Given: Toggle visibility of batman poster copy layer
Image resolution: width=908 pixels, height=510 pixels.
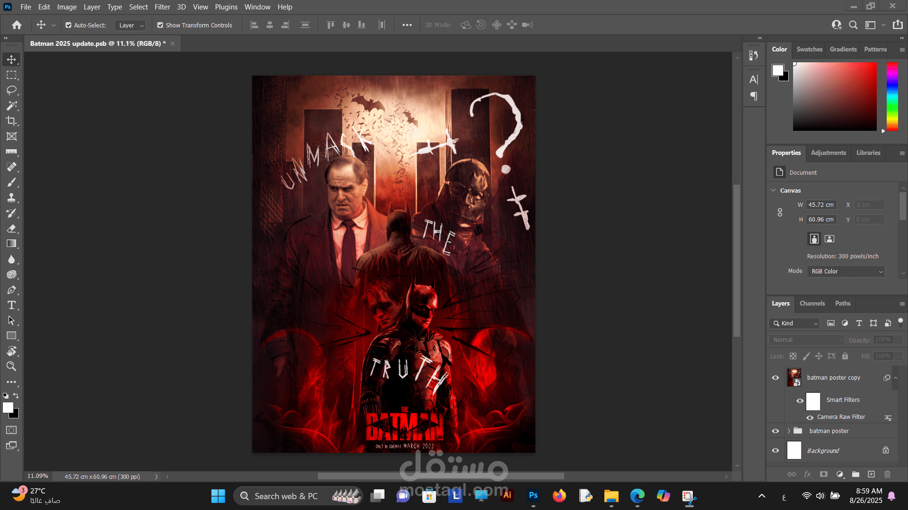Looking at the screenshot, I should tap(775, 378).
